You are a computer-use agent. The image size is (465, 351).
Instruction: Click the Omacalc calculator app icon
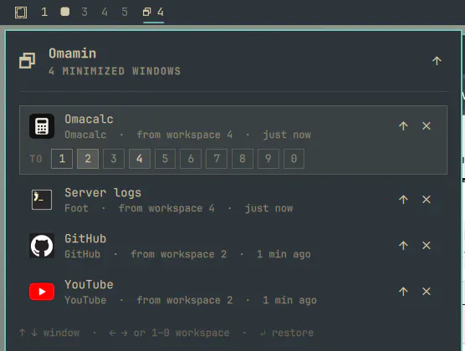(x=42, y=126)
